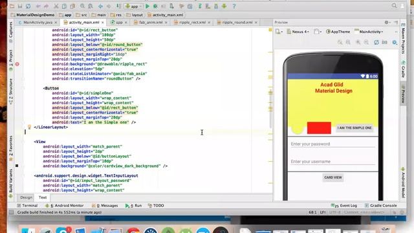The width and height of the screenshot is (414, 233).
Task: Click the Help question mark icon
Action: click(x=234, y=6)
